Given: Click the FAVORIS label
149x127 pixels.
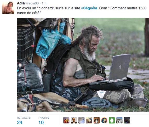Looking at the screenshot, I should coord(44,118).
